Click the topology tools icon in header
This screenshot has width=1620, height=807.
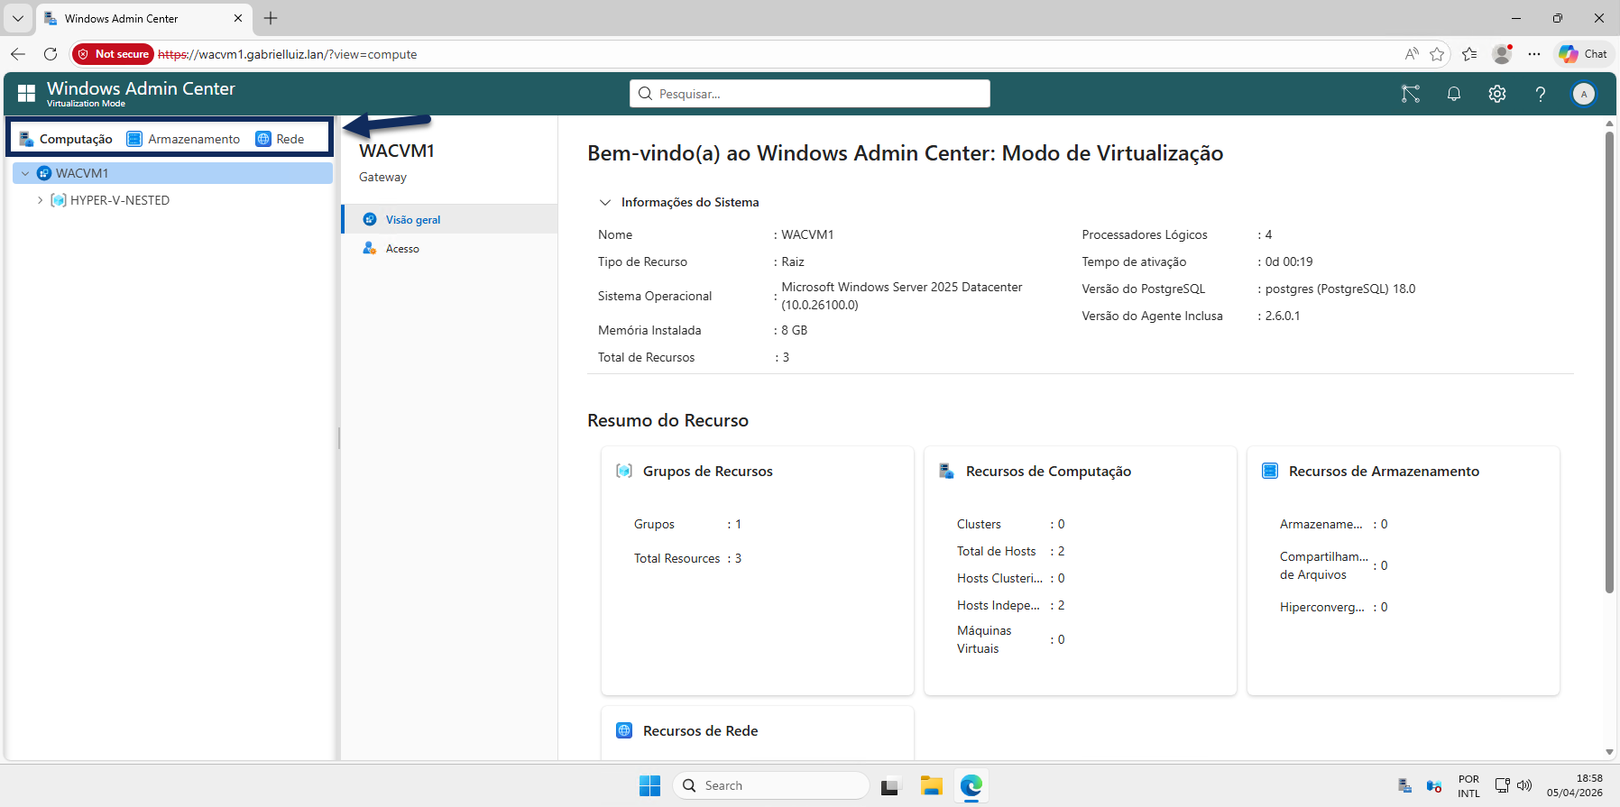[x=1411, y=94]
